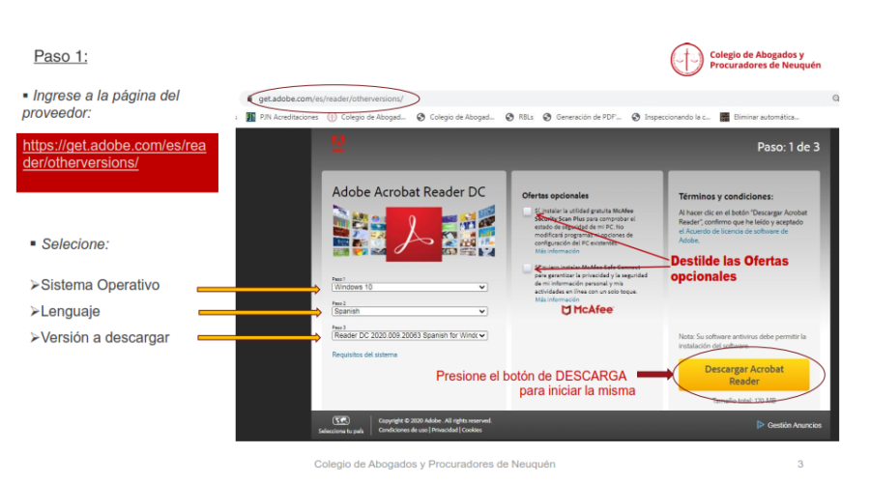Open the get.adobe.com otherversions hyperlink in red box
The height and width of the screenshot is (483, 870).
pos(114,154)
